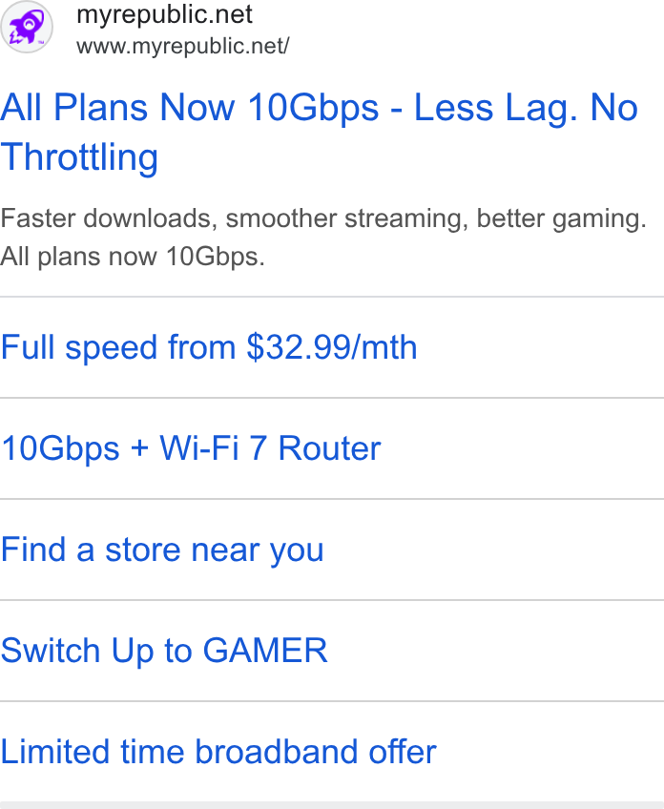
Task: Click the MyRepublic rocket logo icon
Action: (x=27, y=27)
